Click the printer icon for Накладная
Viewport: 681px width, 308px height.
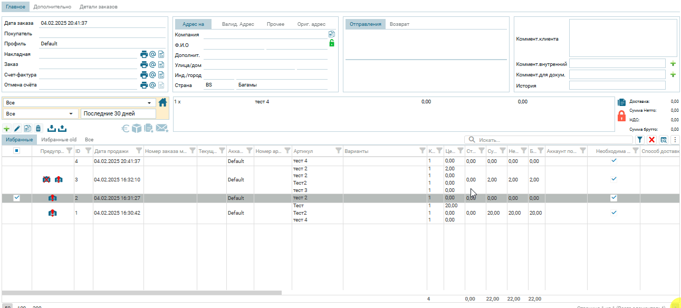coord(143,54)
